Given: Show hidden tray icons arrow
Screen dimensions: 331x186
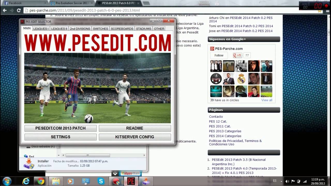Looking at the screenshot, I should (281, 181).
